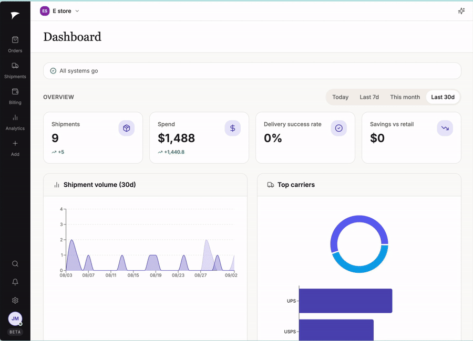Click the BETA badge under the avatar
The width and height of the screenshot is (473, 341).
point(15,332)
